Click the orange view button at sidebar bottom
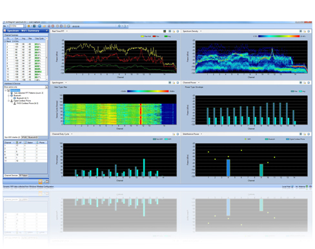The image size is (315, 249). click(x=40, y=182)
